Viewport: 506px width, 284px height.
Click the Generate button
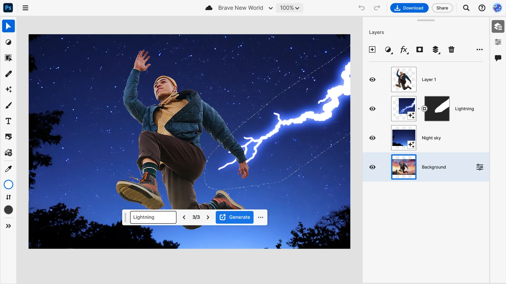click(x=234, y=217)
